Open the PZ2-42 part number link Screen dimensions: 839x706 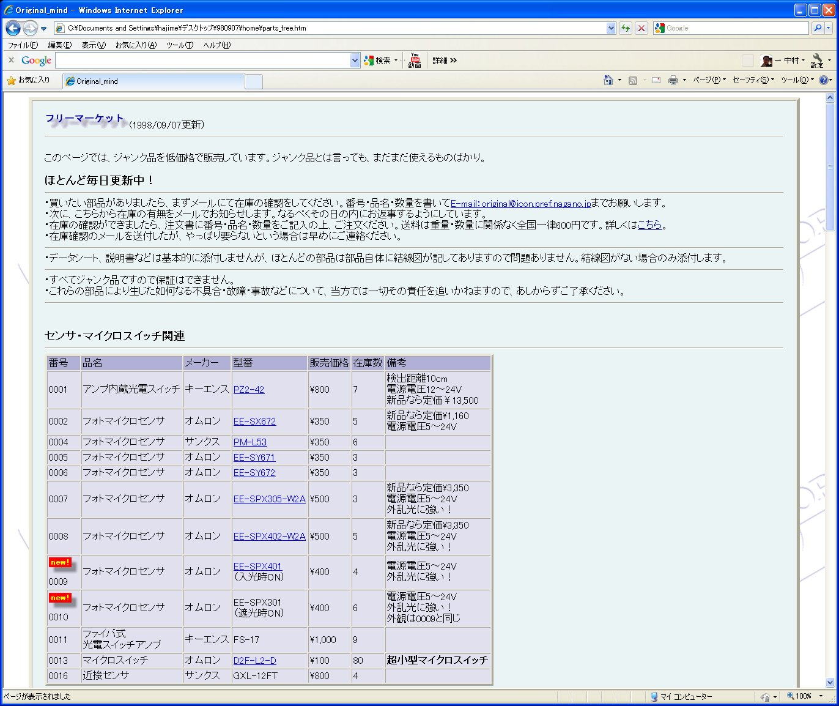(x=249, y=390)
